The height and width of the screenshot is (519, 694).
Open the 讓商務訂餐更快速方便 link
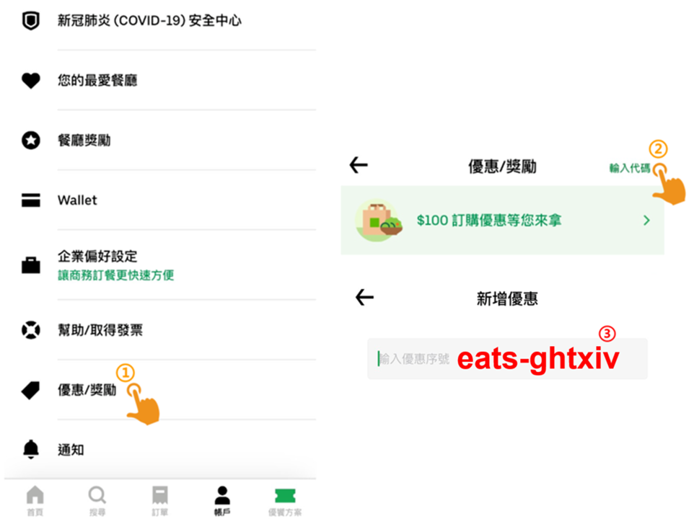115,275
